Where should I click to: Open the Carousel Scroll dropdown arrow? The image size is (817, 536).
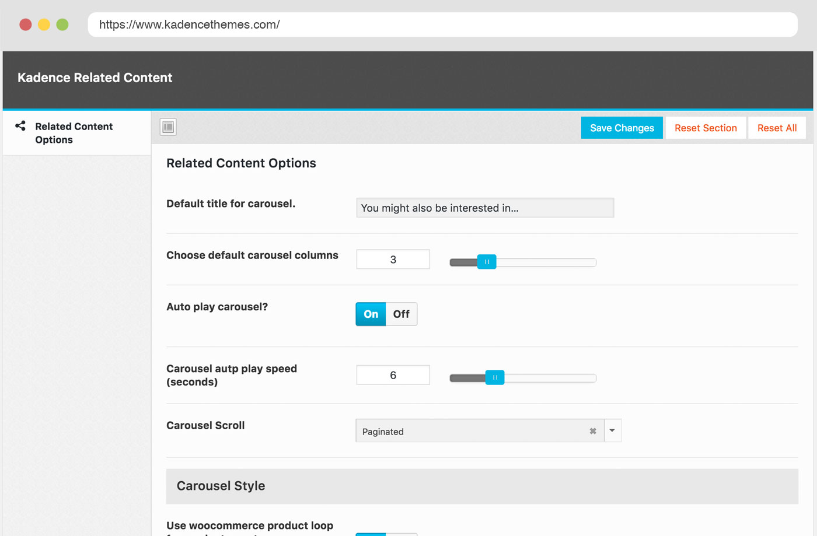click(x=612, y=430)
